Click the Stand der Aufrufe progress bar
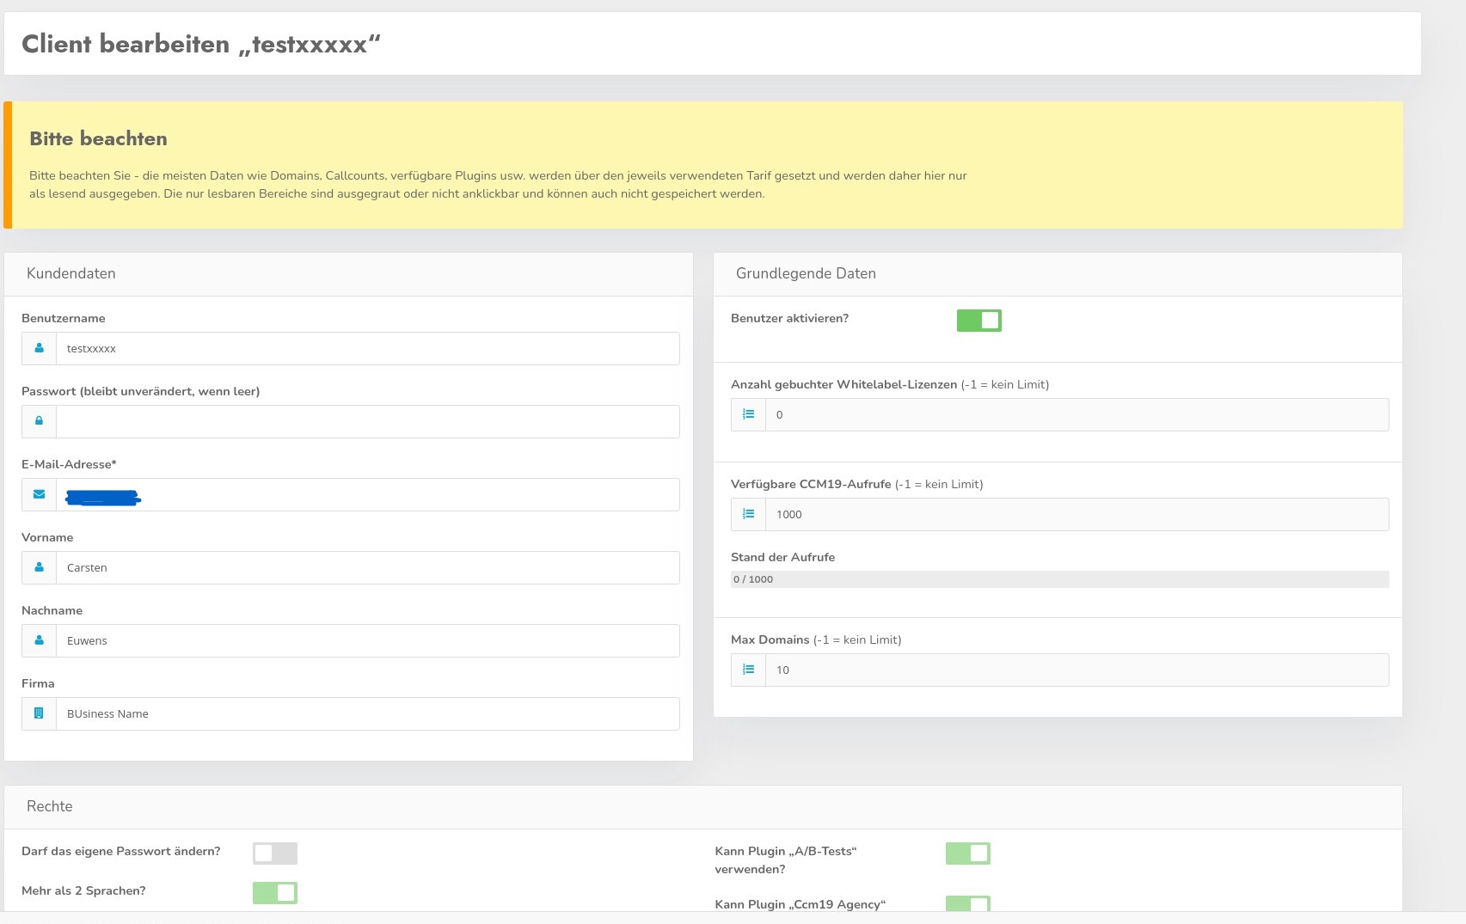1466x924 pixels. (x=1059, y=579)
